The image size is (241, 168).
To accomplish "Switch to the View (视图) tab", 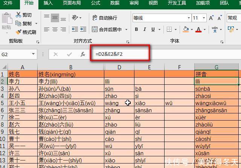I will point(153,3).
